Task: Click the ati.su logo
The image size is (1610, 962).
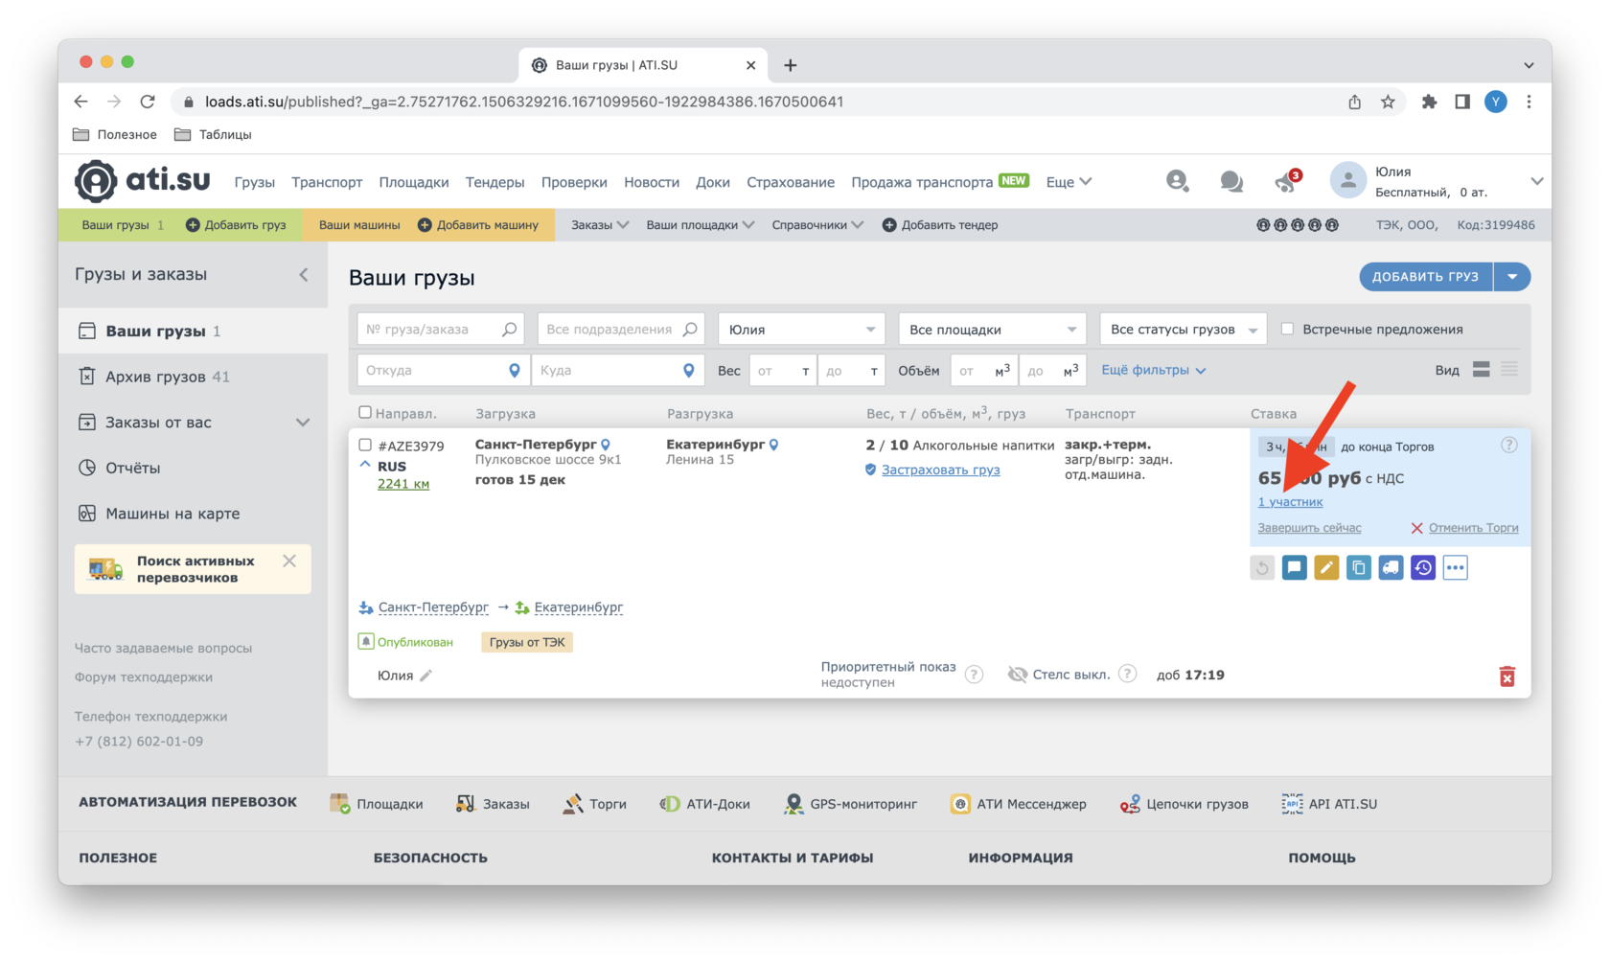Action: coord(143,181)
